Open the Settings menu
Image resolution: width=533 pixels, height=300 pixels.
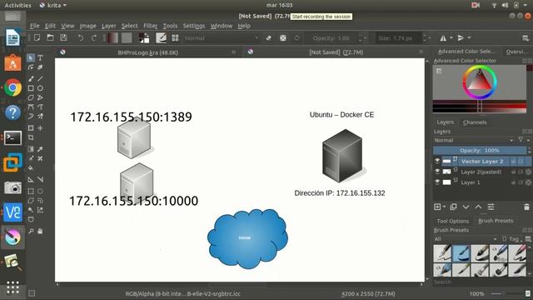(x=194, y=26)
